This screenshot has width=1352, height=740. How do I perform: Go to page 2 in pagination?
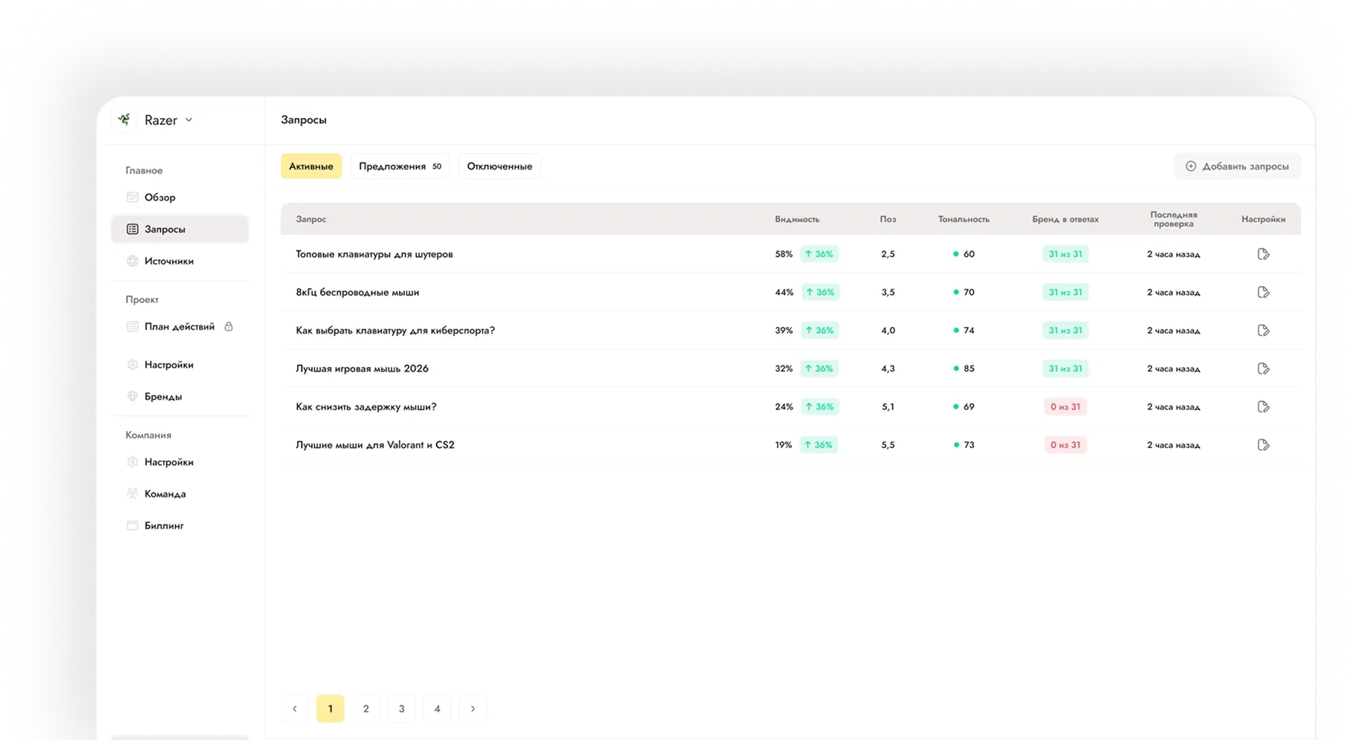pyautogui.click(x=365, y=709)
